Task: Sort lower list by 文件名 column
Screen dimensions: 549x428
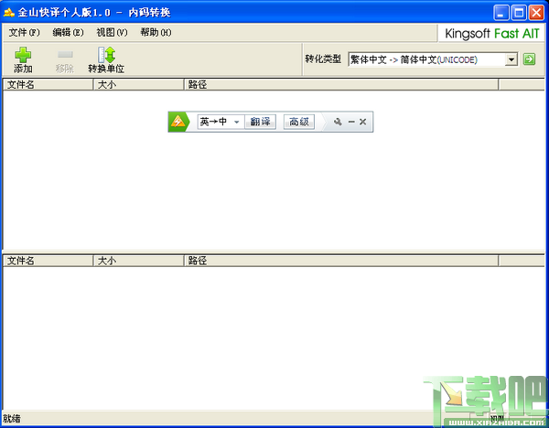Action: 48,261
